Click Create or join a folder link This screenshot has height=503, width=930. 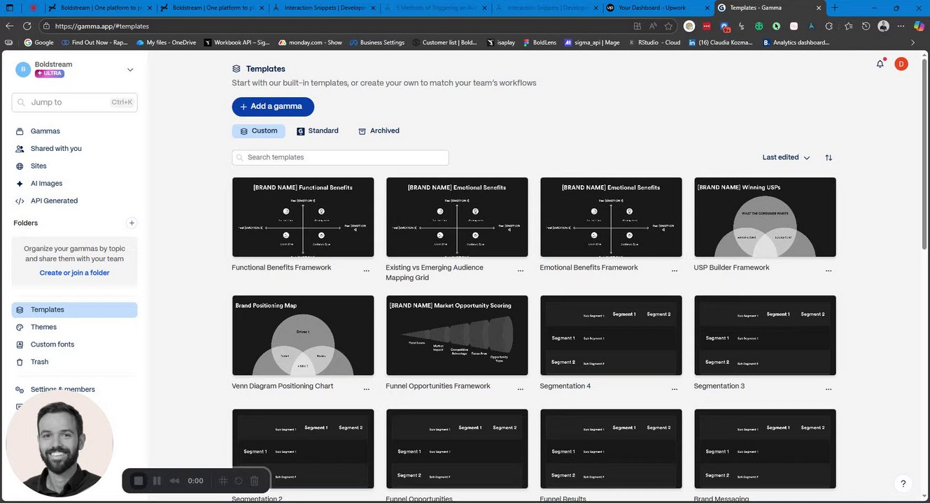pos(75,273)
